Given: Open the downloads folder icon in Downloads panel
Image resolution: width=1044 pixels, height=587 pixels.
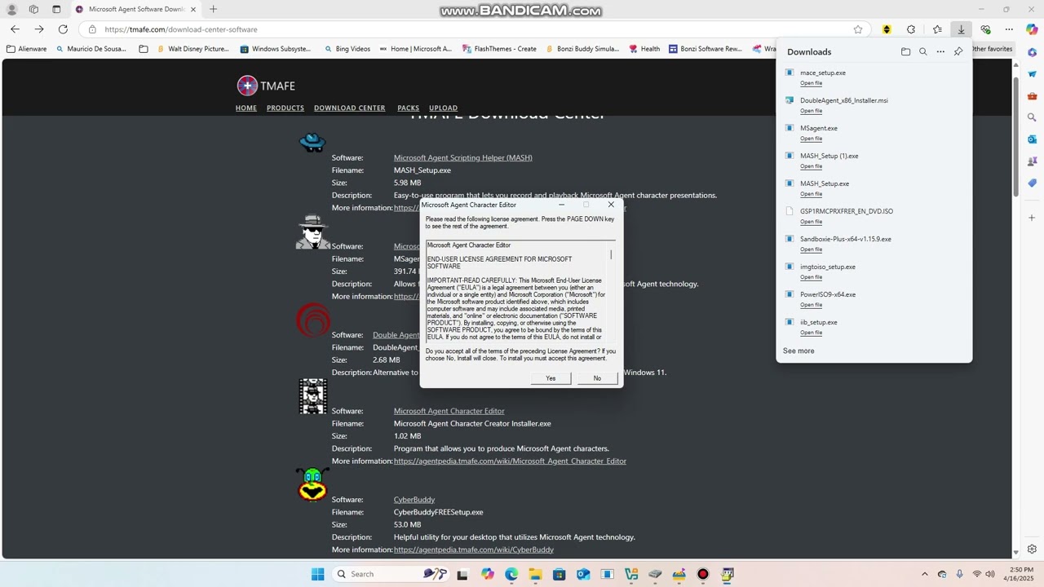Looking at the screenshot, I should pyautogui.click(x=905, y=51).
